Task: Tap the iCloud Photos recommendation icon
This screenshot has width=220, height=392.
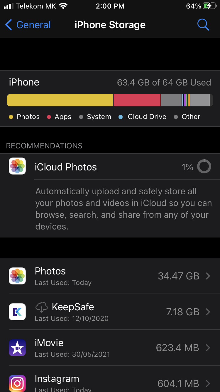Action: click(17, 166)
